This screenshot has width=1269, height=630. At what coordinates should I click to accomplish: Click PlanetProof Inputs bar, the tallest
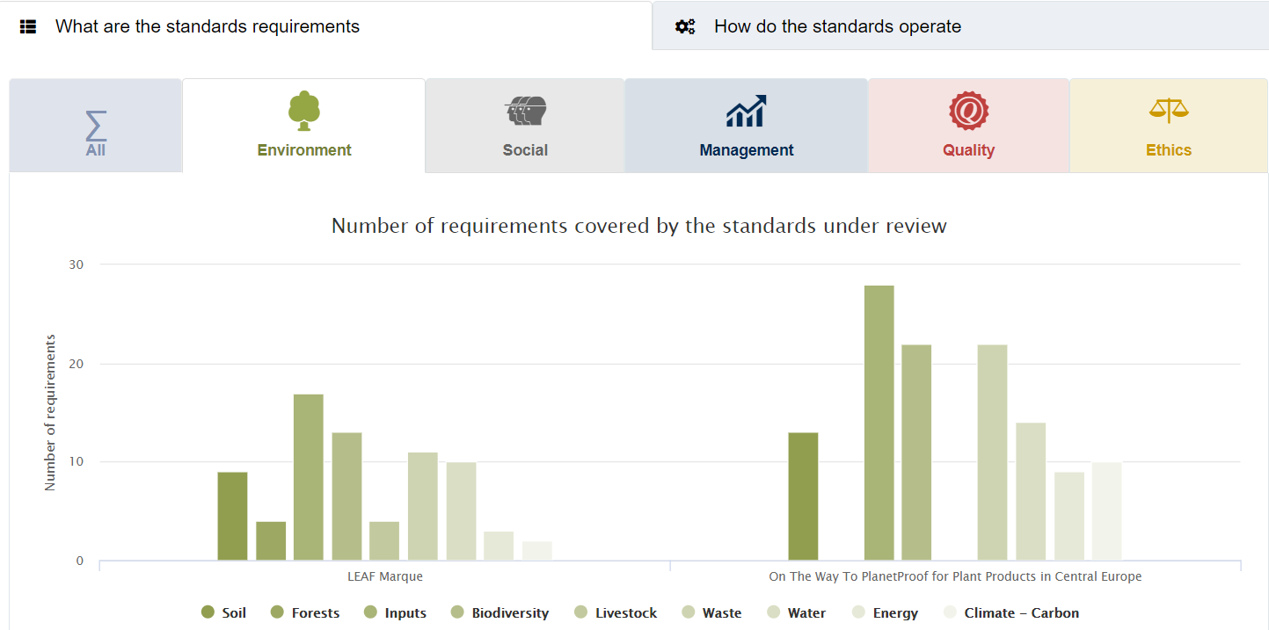click(879, 424)
